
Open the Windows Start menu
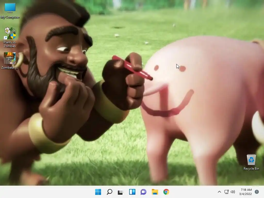[98, 192]
